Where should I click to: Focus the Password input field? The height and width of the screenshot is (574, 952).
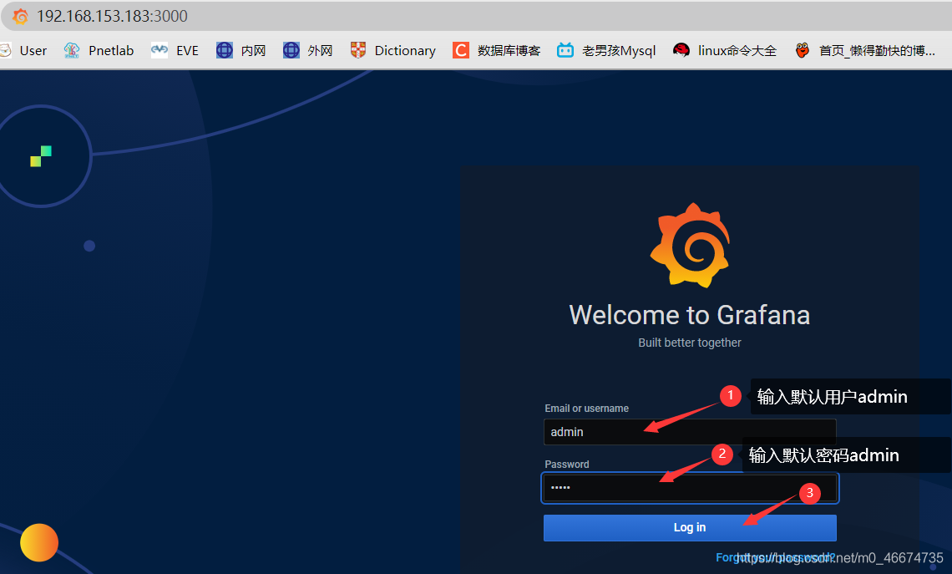click(690, 488)
